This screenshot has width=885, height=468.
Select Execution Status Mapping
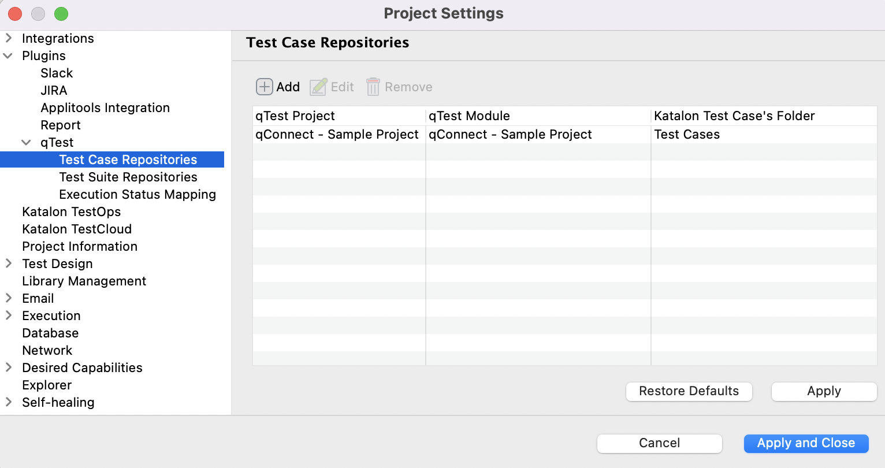(x=137, y=194)
